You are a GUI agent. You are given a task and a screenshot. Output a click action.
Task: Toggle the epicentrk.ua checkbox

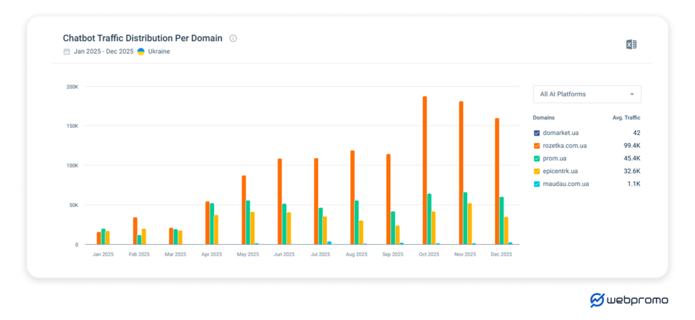coord(537,172)
